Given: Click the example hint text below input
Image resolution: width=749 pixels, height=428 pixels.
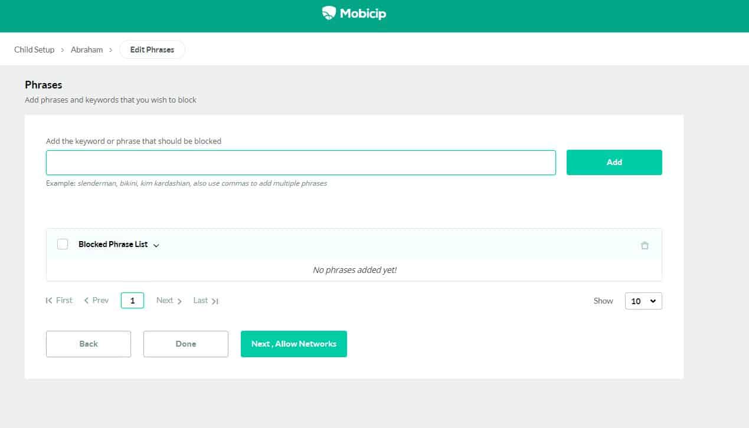Looking at the screenshot, I should click(x=187, y=183).
